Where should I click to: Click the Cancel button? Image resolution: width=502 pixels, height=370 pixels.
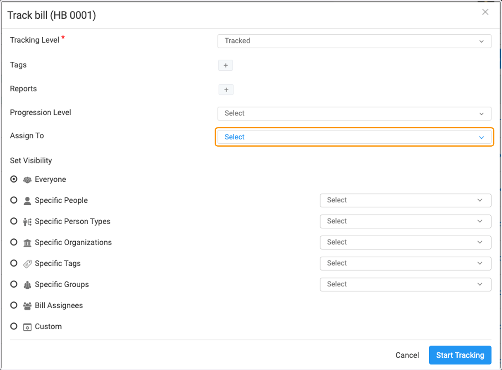tap(407, 355)
